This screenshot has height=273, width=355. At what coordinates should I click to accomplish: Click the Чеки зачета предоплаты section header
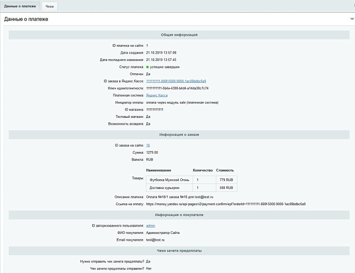coord(179,251)
